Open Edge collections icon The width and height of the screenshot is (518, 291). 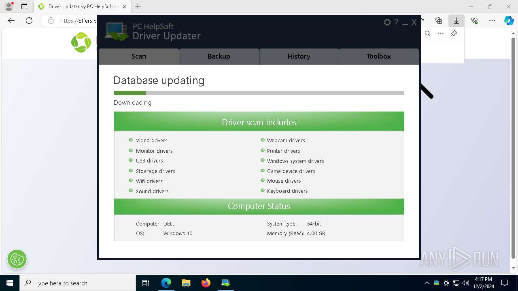click(x=439, y=21)
